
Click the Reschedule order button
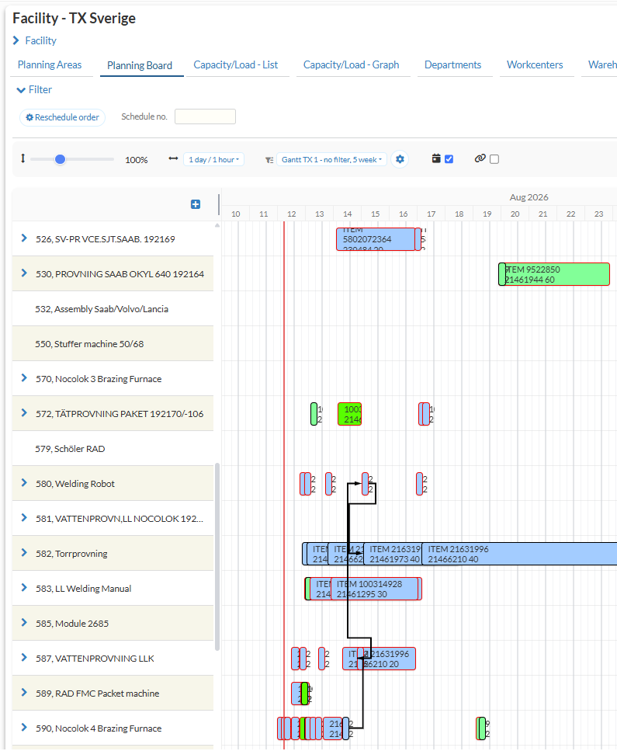pyautogui.click(x=62, y=117)
